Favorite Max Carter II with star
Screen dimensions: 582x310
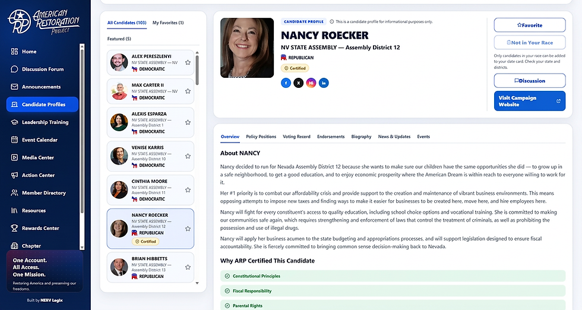point(188,91)
